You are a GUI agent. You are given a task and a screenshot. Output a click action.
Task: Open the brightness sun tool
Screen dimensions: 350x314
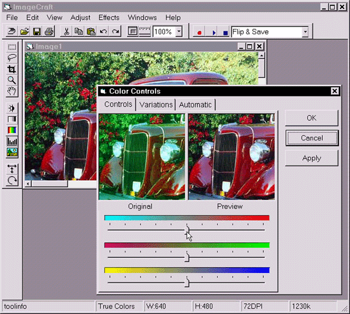[x=12, y=108]
